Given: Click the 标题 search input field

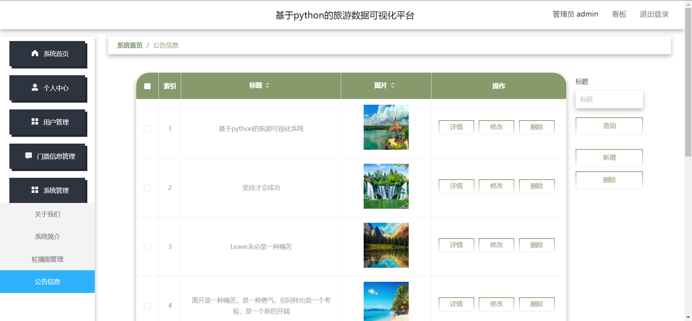Looking at the screenshot, I should (609, 99).
